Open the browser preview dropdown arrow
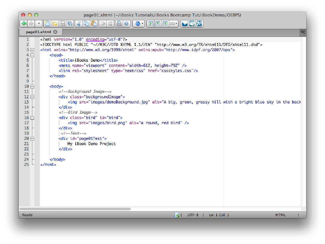The image size is (325, 244). (x=142, y=24)
